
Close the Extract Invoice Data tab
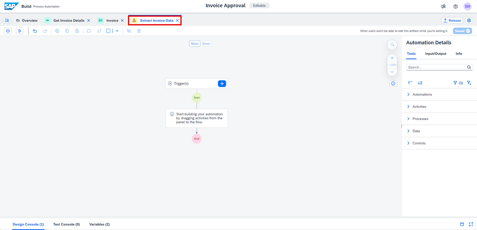click(x=177, y=20)
